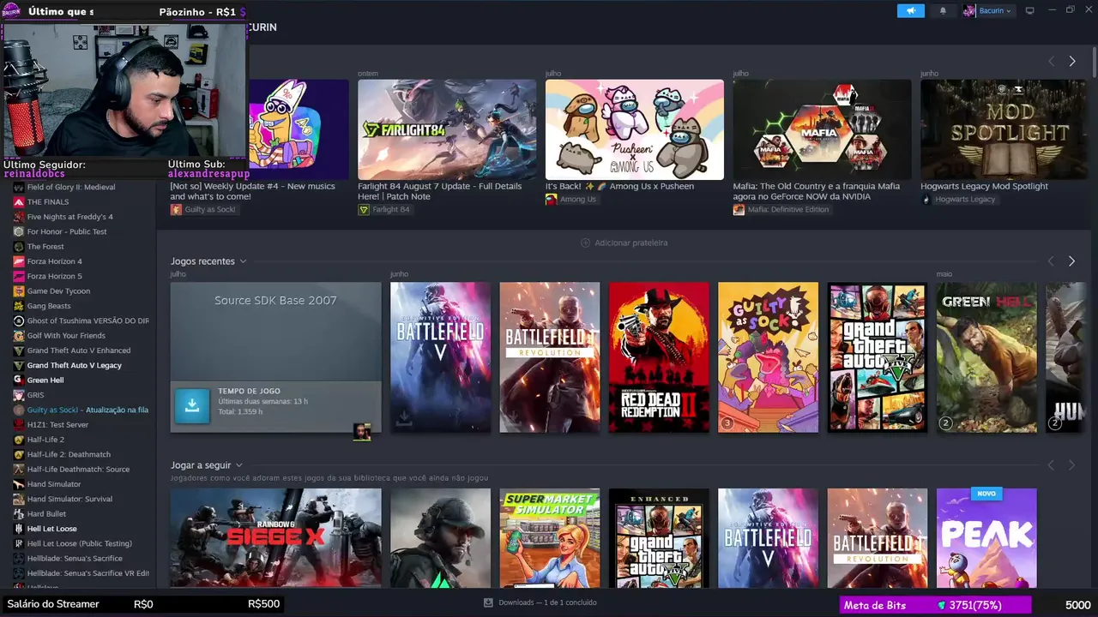Select Guilty as Sock cover in recent games

coord(769,357)
